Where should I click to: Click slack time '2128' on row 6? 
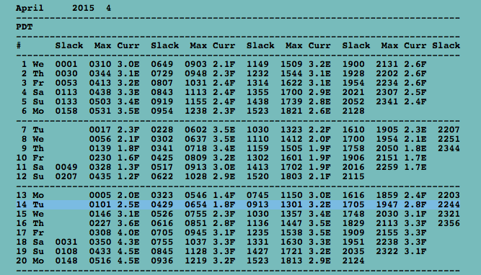[353, 111]
